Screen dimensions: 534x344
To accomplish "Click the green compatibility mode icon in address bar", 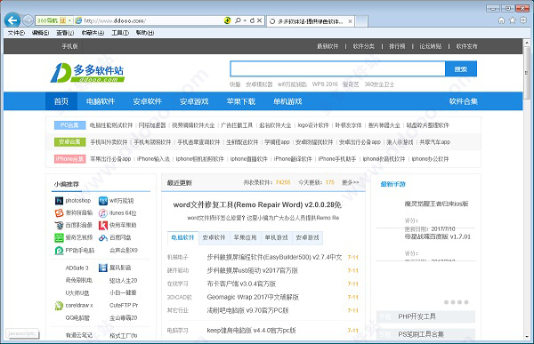I will (x=227, y=20).
